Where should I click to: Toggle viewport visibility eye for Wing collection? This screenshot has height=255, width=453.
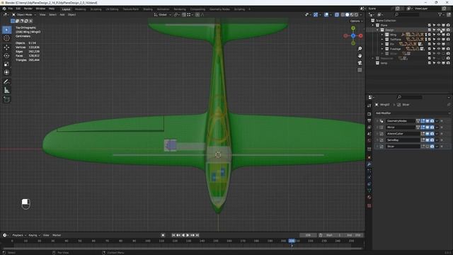pyautogui.click(x=439, y=35)
